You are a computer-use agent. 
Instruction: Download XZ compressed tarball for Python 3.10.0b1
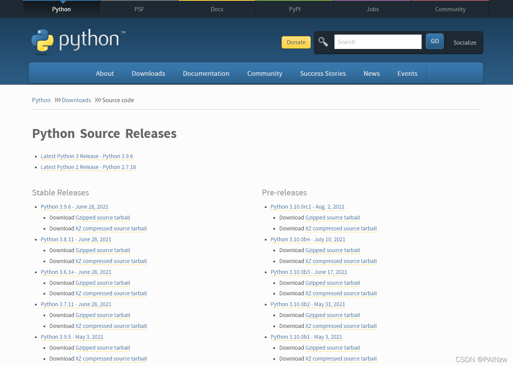(341, 359)
